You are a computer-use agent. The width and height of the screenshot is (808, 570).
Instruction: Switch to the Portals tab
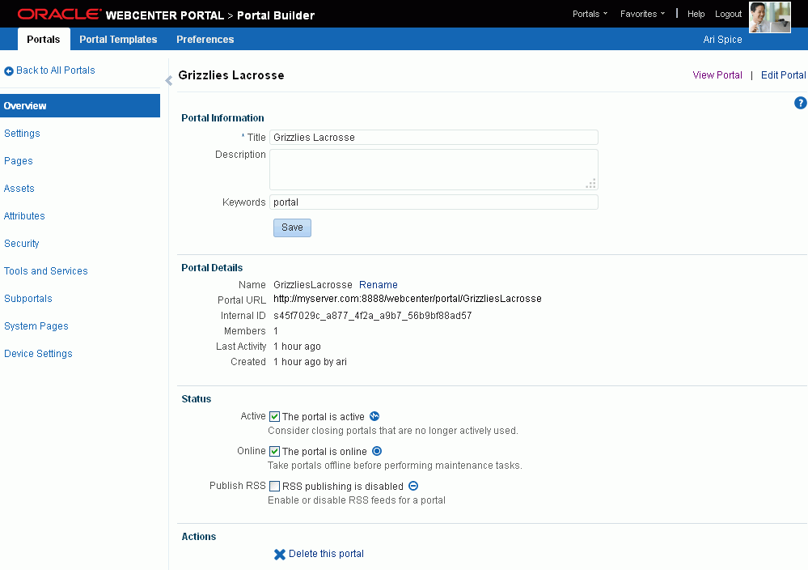pyautogui.click(x=44, y=39)
